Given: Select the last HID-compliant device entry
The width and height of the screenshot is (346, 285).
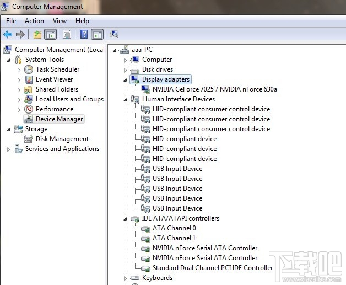Looking at the screenshot, I should click(x=185, y=159).
